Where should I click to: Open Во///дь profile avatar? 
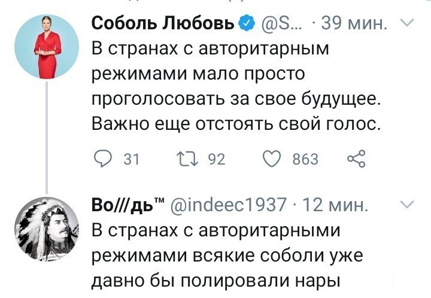tap(47, 229)
